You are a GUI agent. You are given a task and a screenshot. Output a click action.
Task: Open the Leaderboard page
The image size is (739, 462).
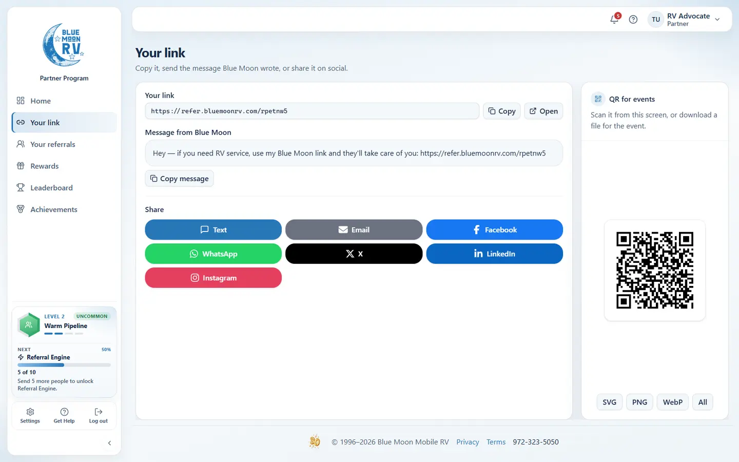coord(64,188)
